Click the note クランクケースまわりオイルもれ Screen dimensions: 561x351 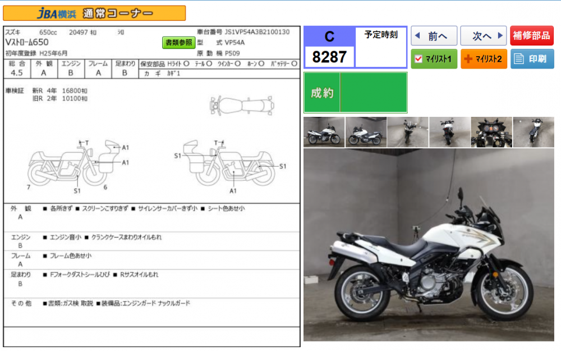(x=126, y=237)
